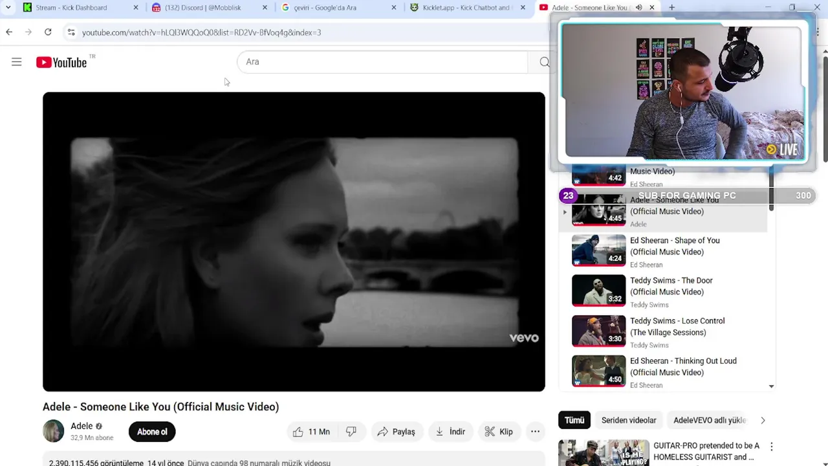Image resolution: width=828 pixels, height=466 pixels.
Task: Click the browser forward arrow
Action: (x=28, y=32)
